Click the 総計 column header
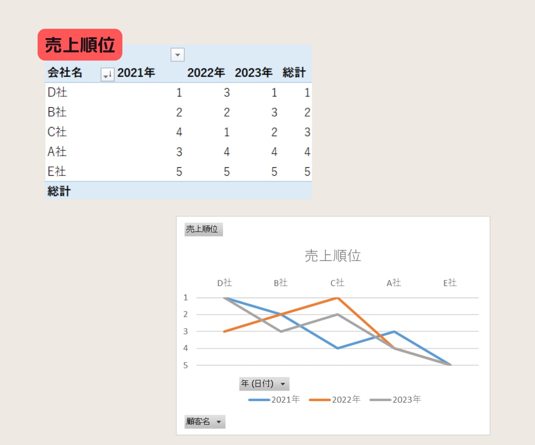This screenshot has height=445, width=535. point(294,73)
